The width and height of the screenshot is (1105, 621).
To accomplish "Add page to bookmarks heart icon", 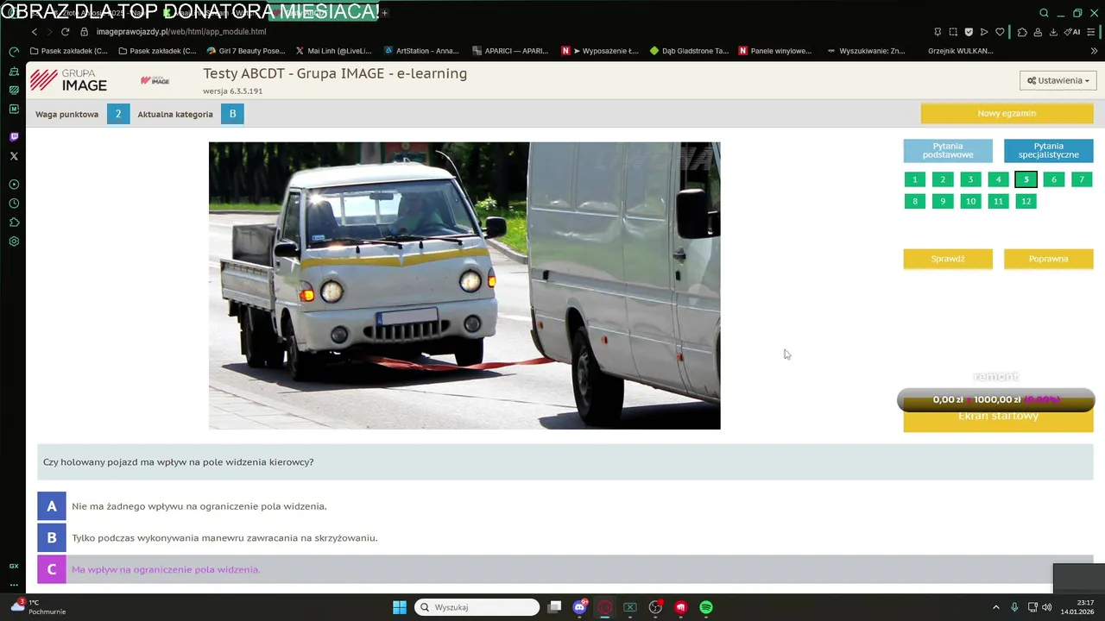I will coord(1000,32).
